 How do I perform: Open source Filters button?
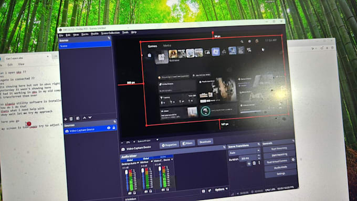point(187,143)
